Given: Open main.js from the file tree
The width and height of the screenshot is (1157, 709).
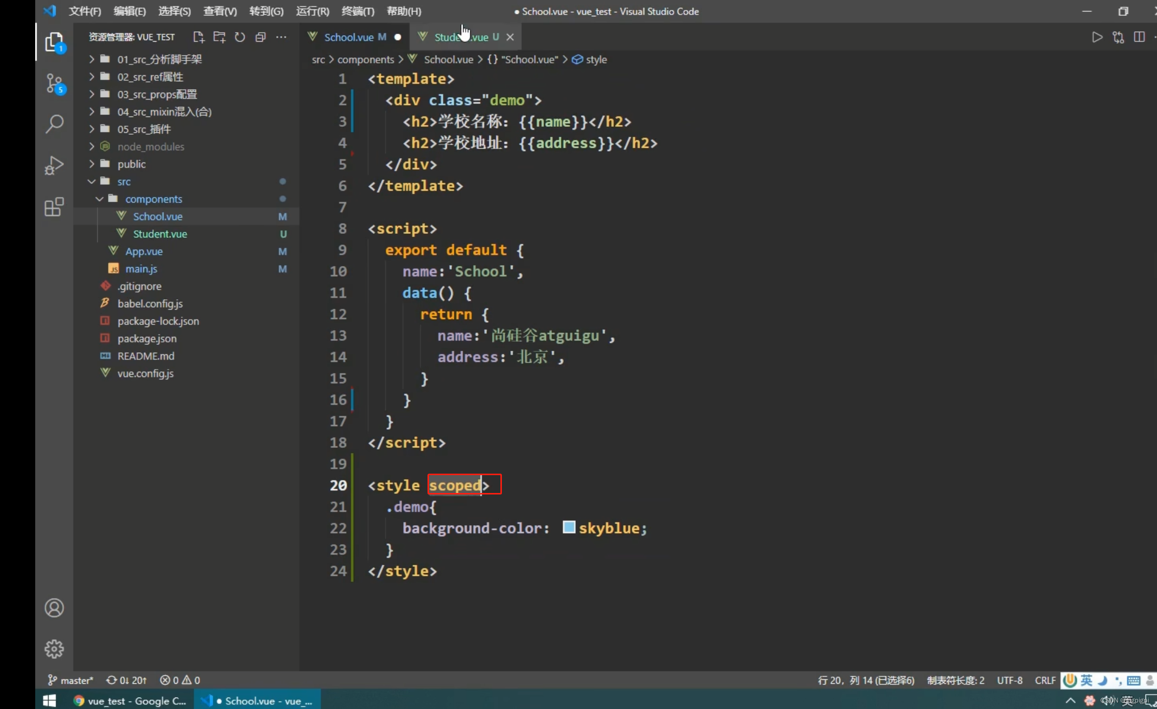Looking at the screenshot, I should pyautogui.click(x=186, y=269).
